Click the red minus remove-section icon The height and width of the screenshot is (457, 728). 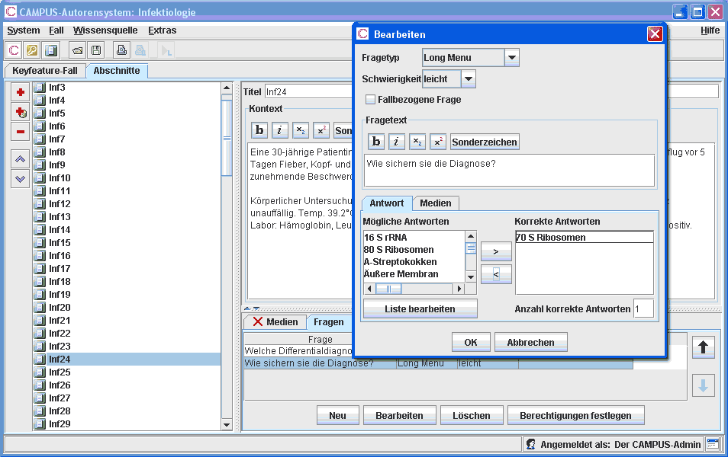click(x=21, y=132)
